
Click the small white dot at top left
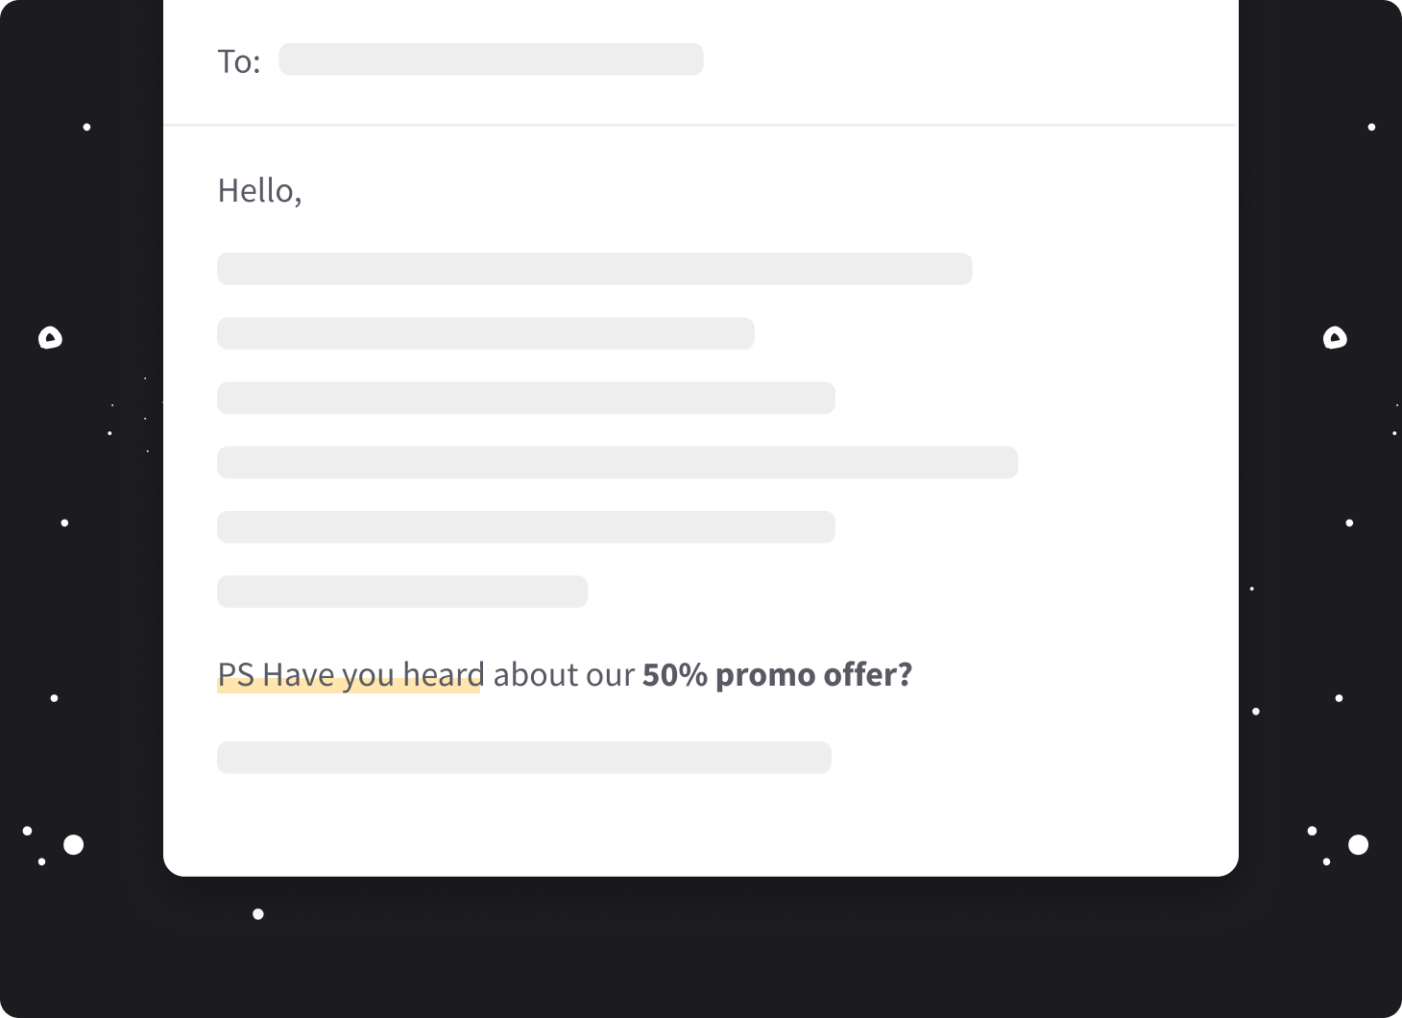[x=86, y=127]
